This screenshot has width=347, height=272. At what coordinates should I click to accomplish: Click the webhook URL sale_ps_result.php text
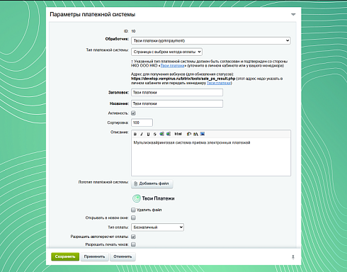pyautogui.click(x=183, y=79)
